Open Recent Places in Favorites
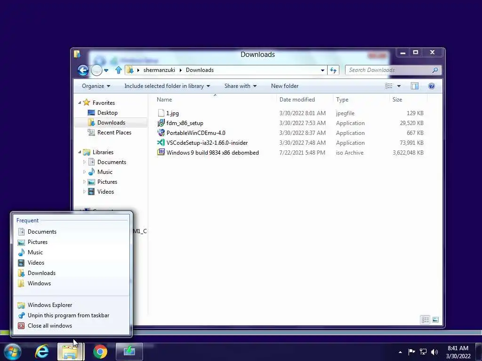 pos(114,132)
